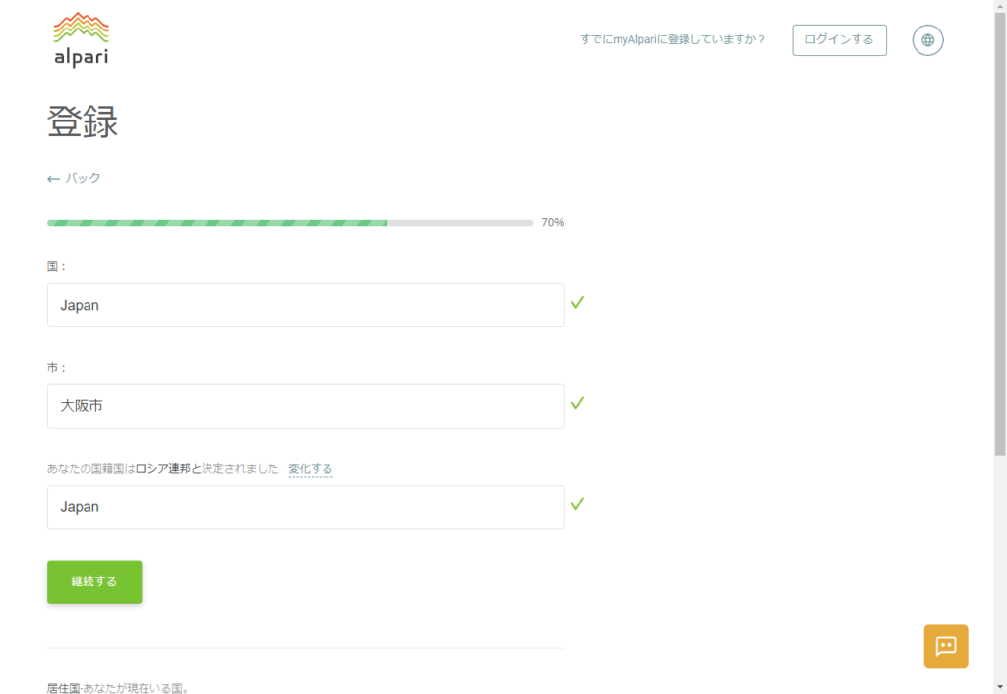Click the 変化する link
The image size is (1007, 694).
click(x=310, y=469)
